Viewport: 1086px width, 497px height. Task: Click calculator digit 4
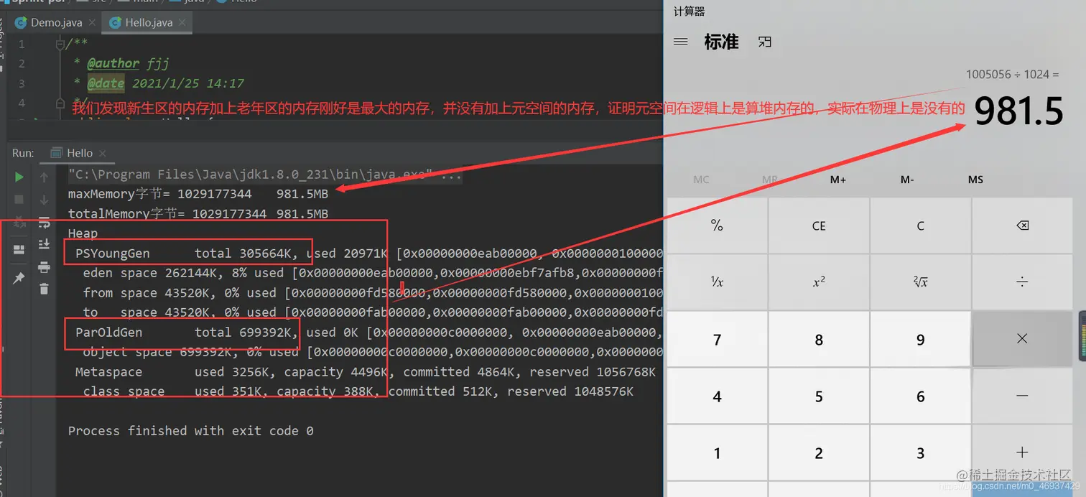(x=717, y=396)
